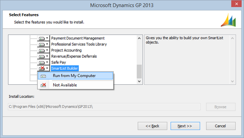244x138 pixels.
Task: Open dropdown arrow for Payment Document Management
Action: (x=47, y=38)
